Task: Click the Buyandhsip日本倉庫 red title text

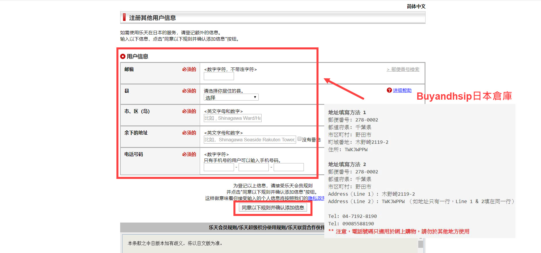Action: 464,96
